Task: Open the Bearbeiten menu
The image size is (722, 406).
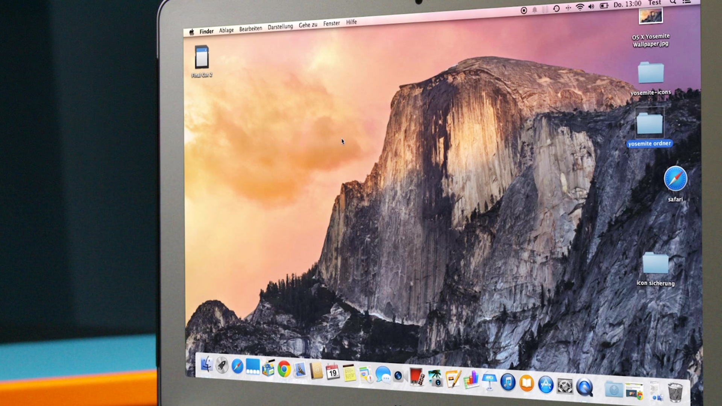Action: click(250, 29)
